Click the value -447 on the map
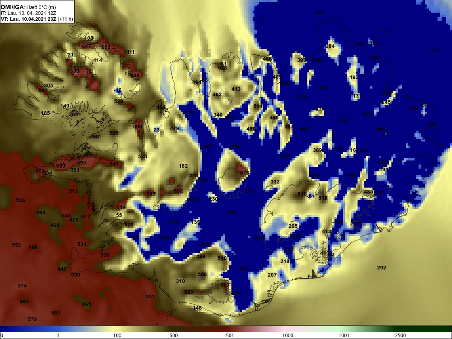 (x=320, y=13)
